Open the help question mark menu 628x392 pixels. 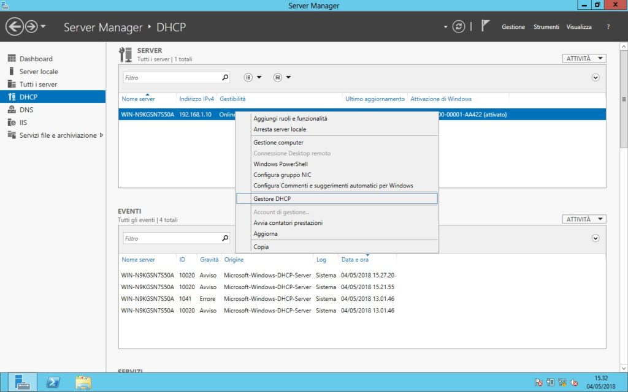608,27
